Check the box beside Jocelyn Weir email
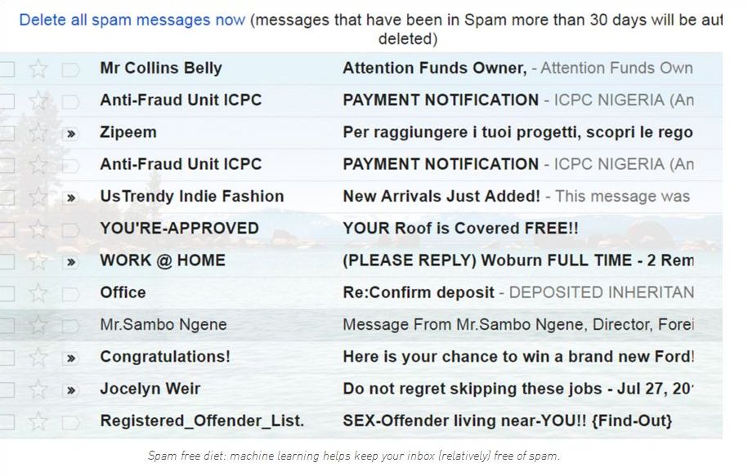748x476 pixels. [x=7, y=390]
